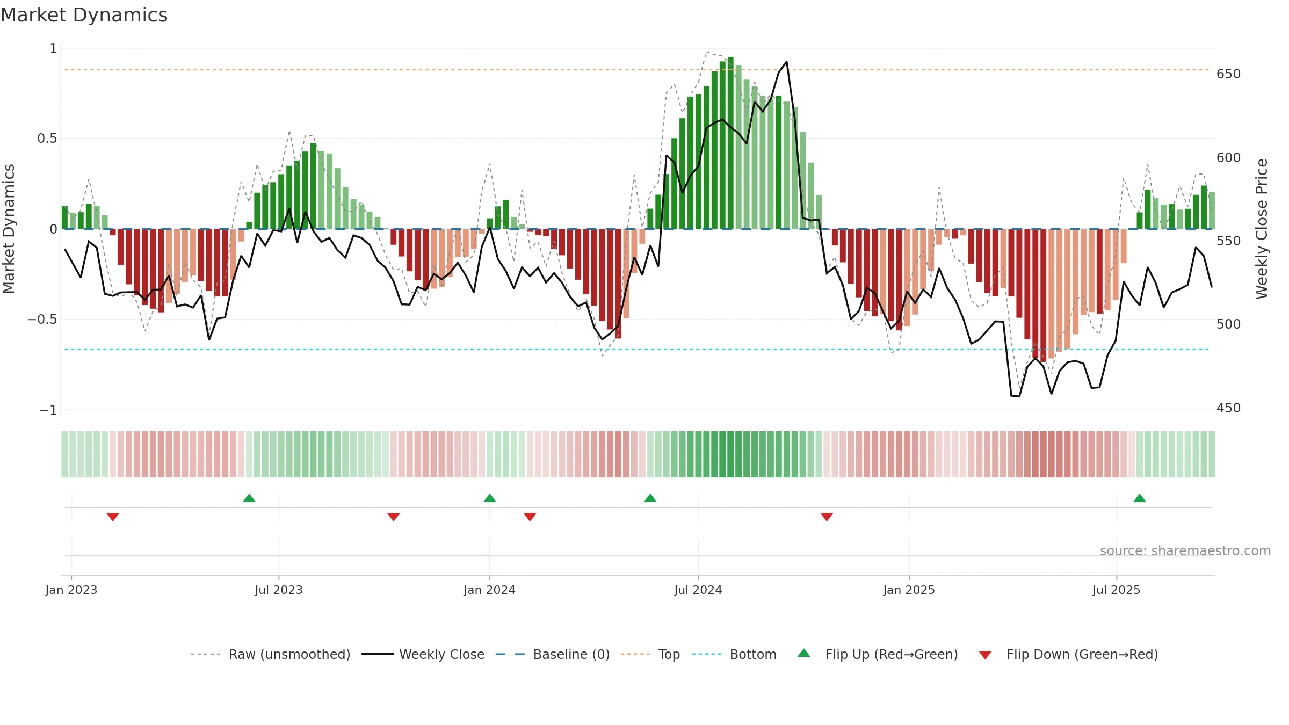The image size is (1289, 725).
Task: Select the flip-up marker before Jul 2023
Action: [249, 498]
